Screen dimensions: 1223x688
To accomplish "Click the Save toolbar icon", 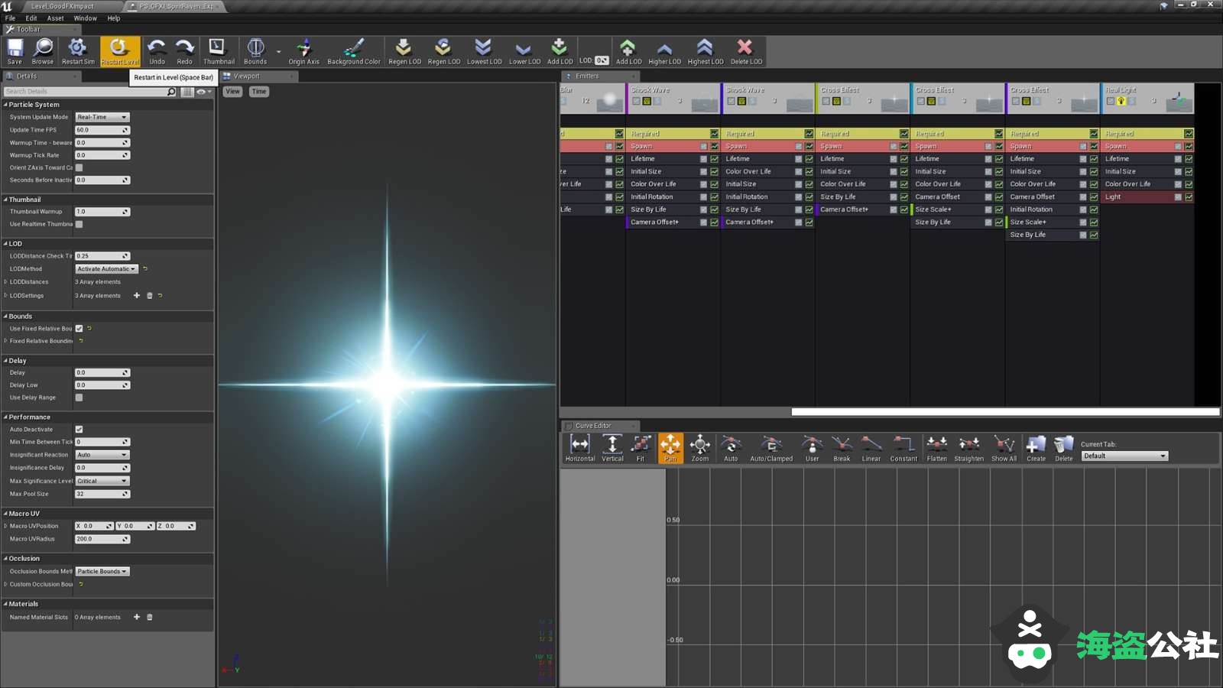I will pyautogui.click(x=15, y=51).
